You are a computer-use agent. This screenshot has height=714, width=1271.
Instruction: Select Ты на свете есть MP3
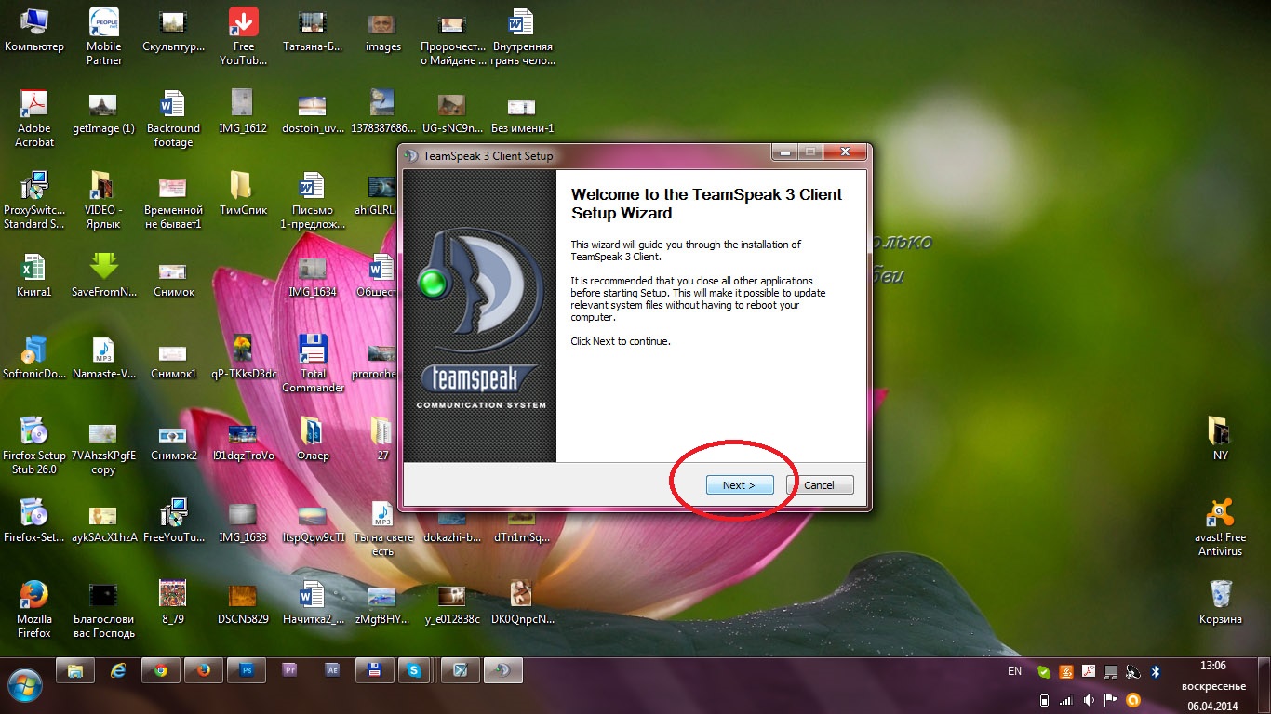(382, 527)
